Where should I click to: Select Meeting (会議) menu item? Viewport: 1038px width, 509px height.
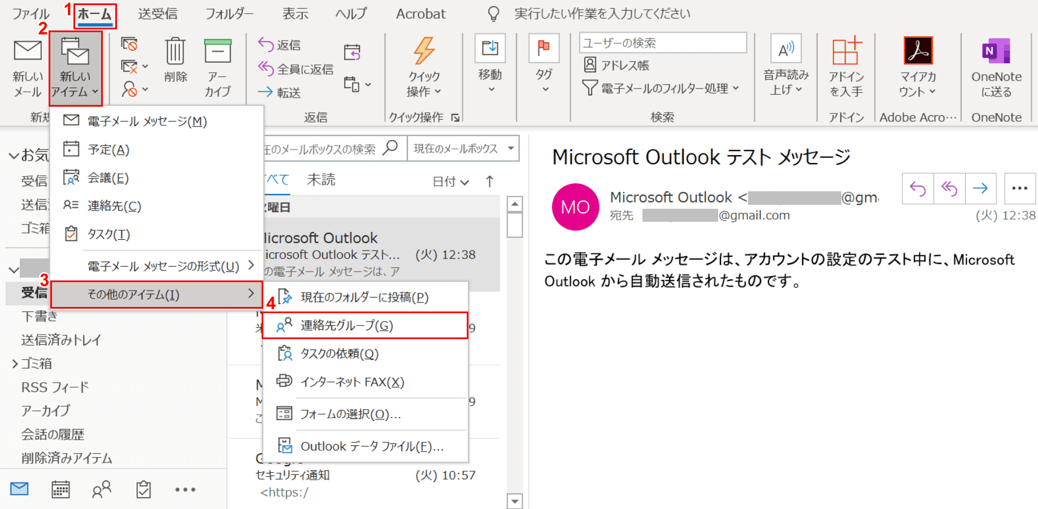pos(157,178)
